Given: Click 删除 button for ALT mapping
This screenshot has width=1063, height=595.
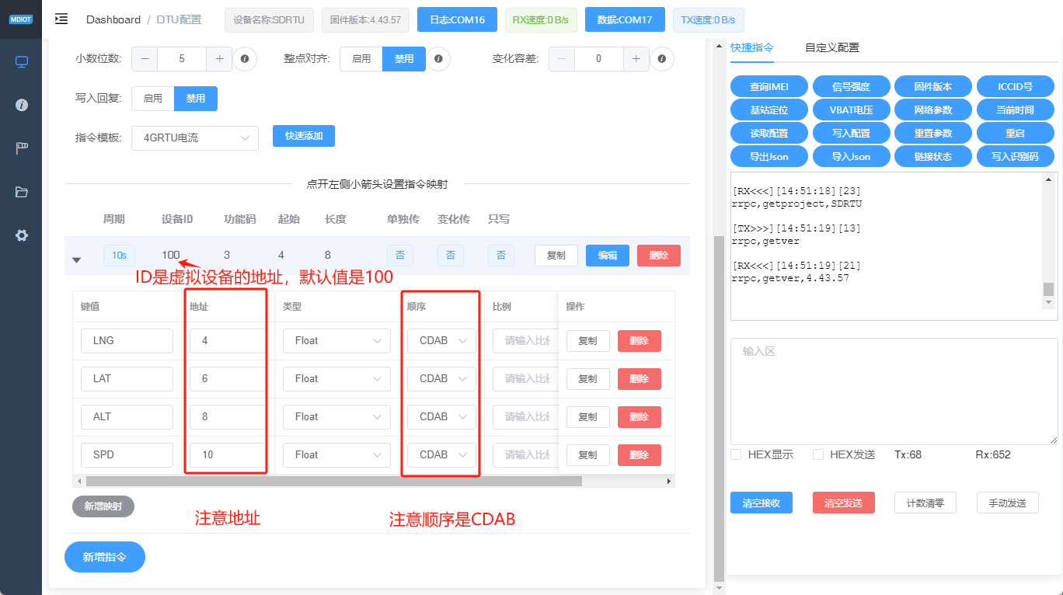Looking at the screenshot, I should (640, 417).
